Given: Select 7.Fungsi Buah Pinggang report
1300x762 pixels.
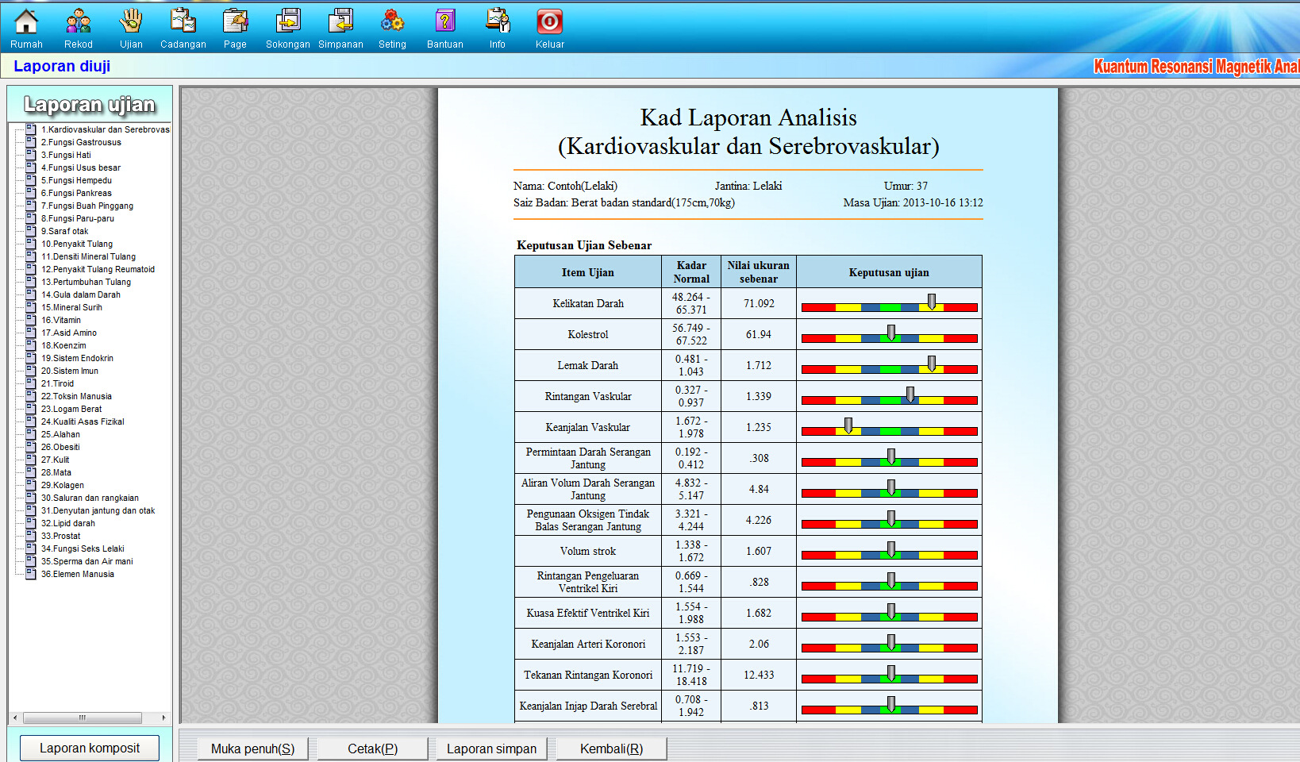Looking at the screenshot, I should [x=87, y=206].
